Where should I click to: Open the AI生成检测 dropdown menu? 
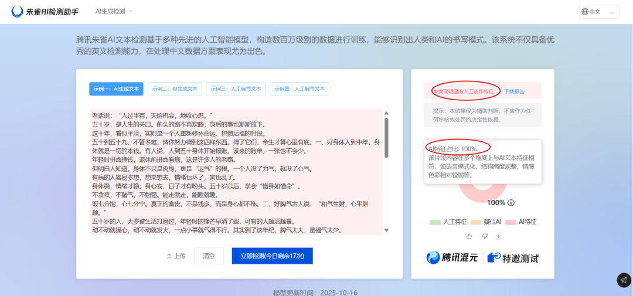pyautogui.click(x=114, y=11)
